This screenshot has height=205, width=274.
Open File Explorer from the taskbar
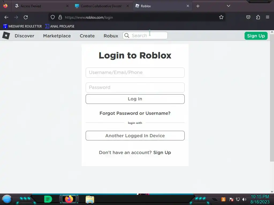point(90,199)
